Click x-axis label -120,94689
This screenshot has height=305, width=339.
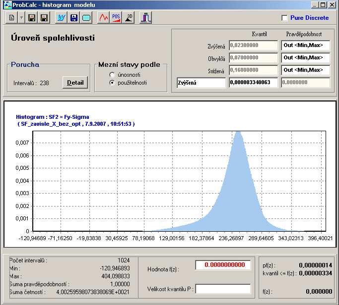click(x=32, y=238)
